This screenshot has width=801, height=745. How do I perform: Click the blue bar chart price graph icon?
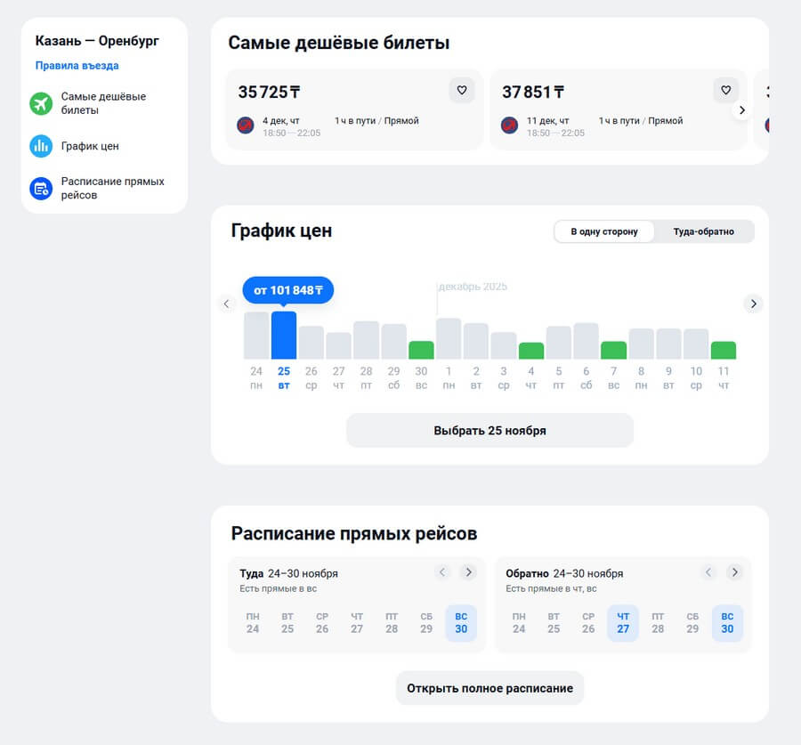pyautogui.click(x=41, y=146)
